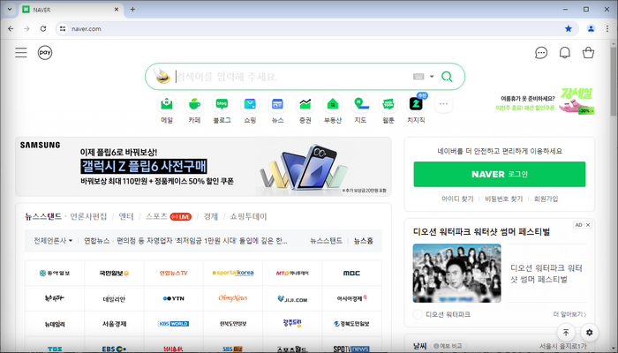Select the 경제 tab

pos(210,216)
